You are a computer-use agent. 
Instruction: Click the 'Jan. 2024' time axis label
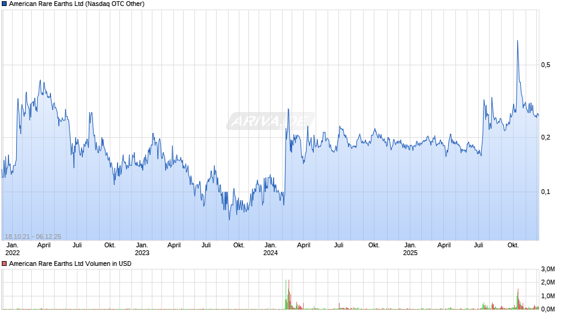pos(270,249)
